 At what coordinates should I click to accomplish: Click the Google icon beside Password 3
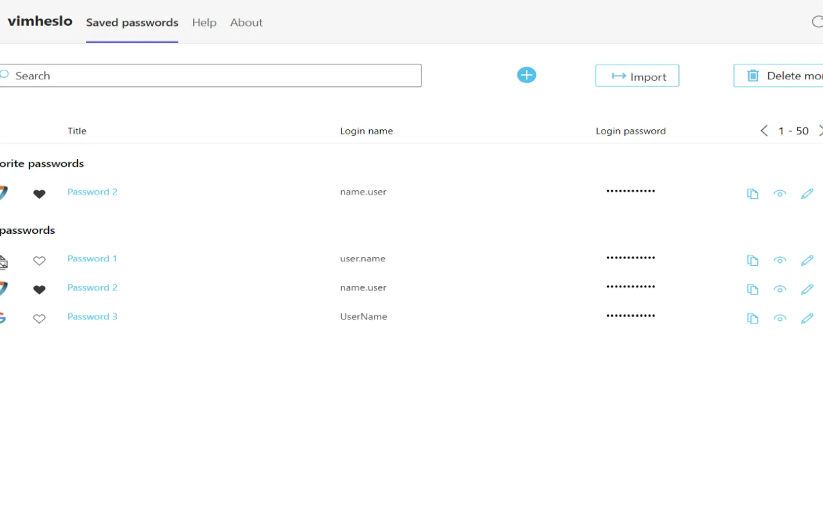click(x=3, y=318)
